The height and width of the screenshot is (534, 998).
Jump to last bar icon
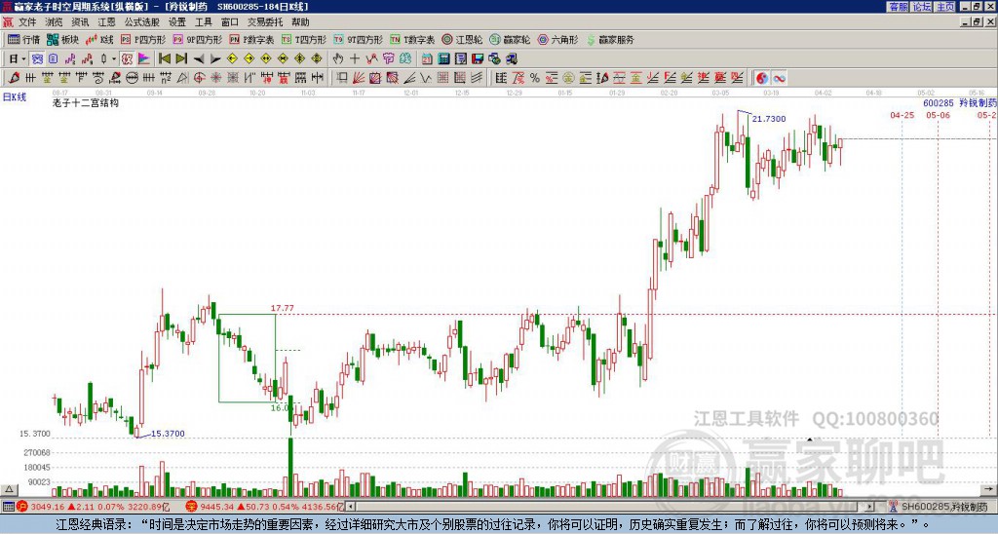click(181, 59)
